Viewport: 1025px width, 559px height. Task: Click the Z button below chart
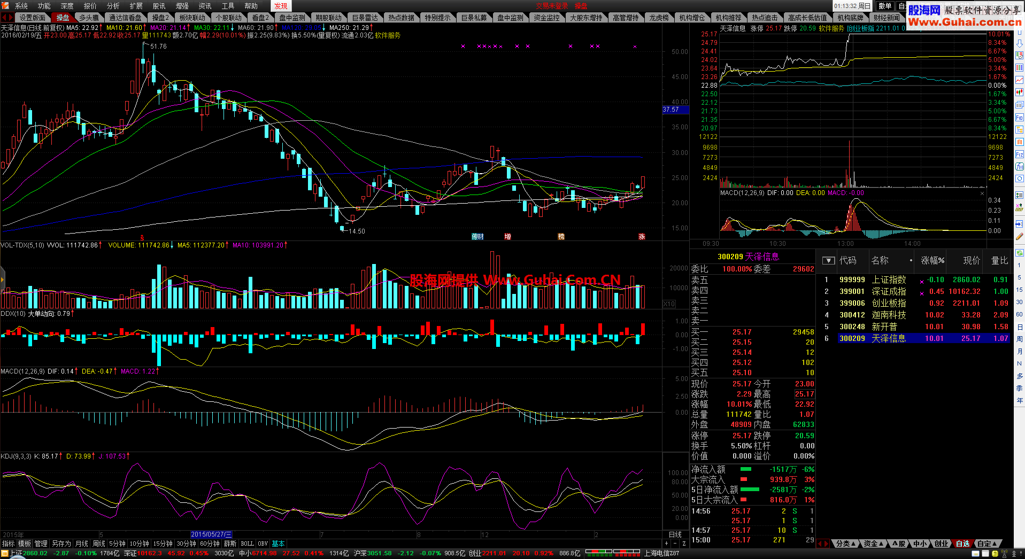(684, 544)
